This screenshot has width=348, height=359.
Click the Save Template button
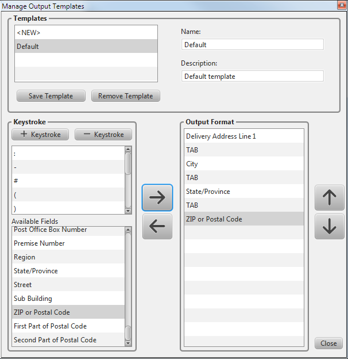coord(51,96)
